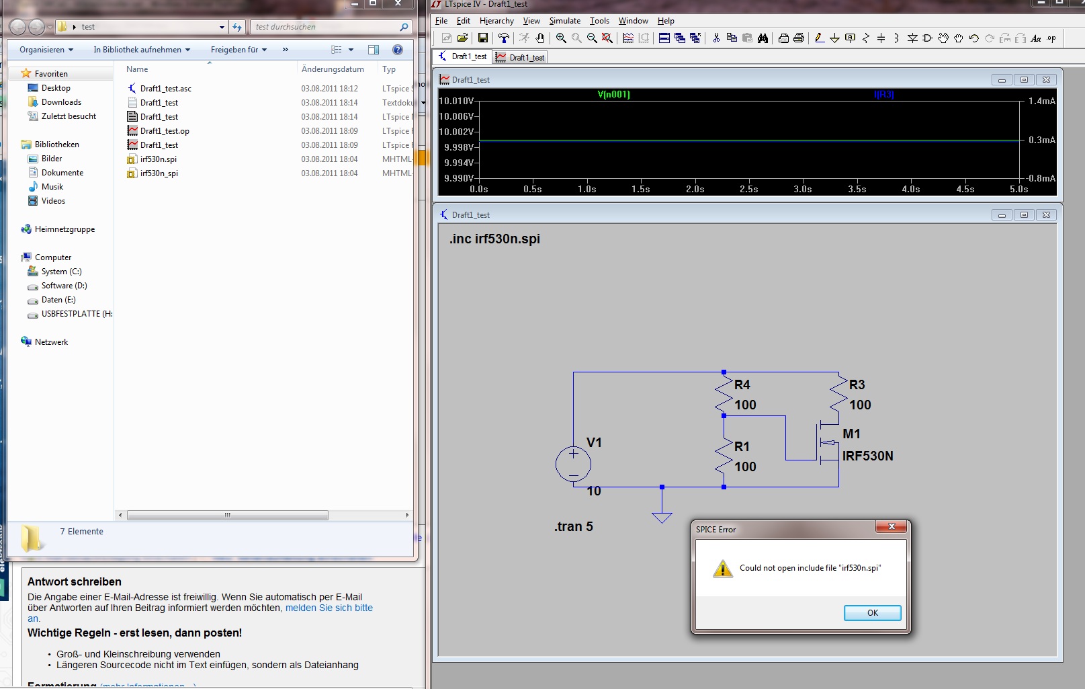
Task: Click the horizontal scrollbar in Explorer file list
Action: 228,515
